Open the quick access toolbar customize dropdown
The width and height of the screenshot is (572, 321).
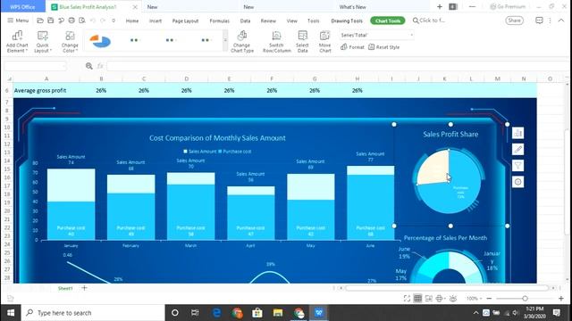pyautogui.click(x=114, y=21)
